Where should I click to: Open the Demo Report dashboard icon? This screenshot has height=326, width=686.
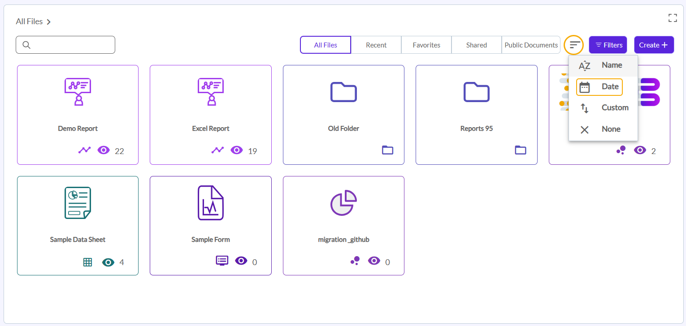pos(78,92)
